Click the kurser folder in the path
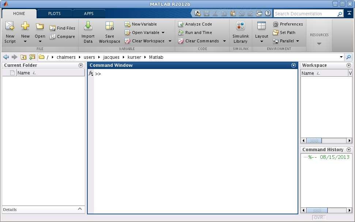This screenshot has width=355, height=222. [134, 57]
